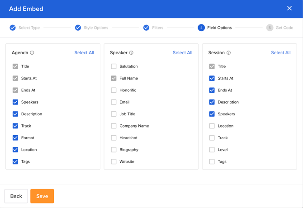This screenshot has width=303, height=208.
Task: Select all Speaker fields
Action: [182, 53]
